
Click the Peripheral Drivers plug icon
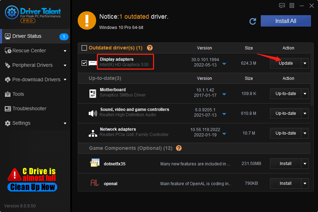(7, 65)
